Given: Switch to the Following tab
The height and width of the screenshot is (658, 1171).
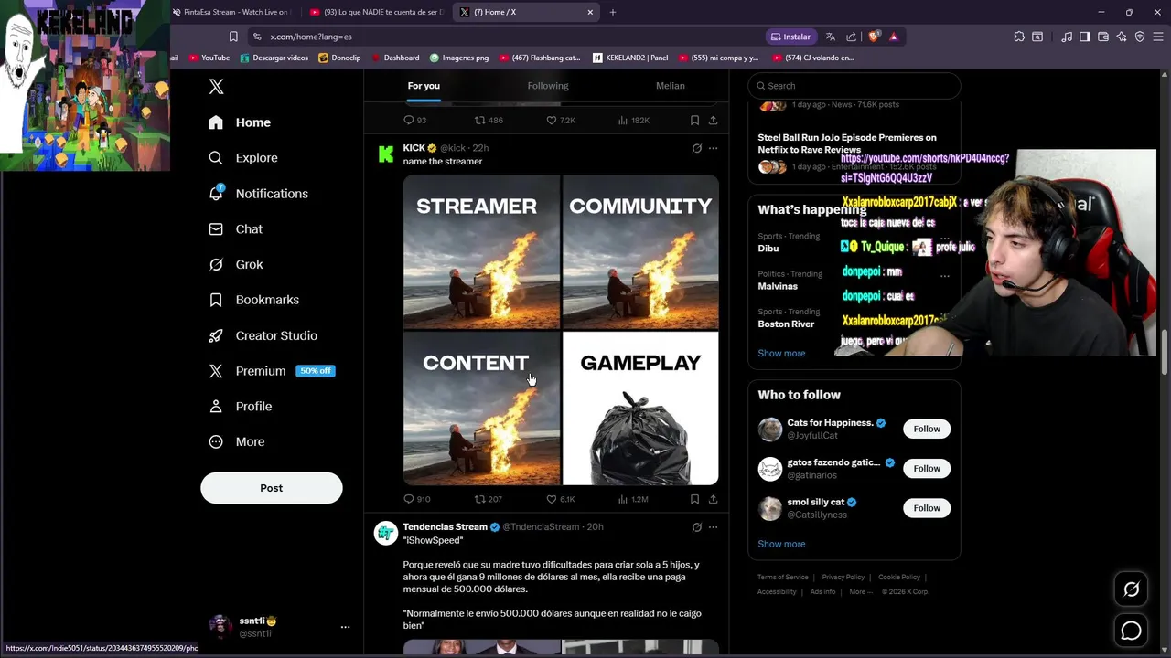Looking at the screenshot, I should click(x=548, y=86).
